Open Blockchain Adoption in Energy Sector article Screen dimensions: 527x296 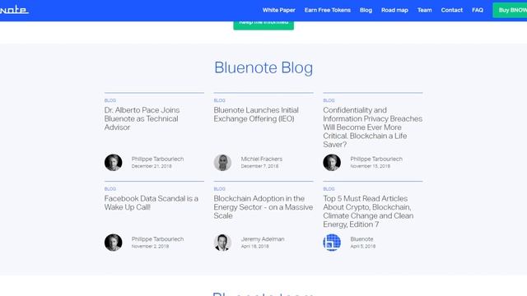263,207
